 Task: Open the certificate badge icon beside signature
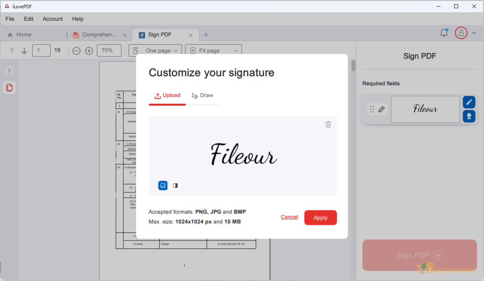click(468, 116)
